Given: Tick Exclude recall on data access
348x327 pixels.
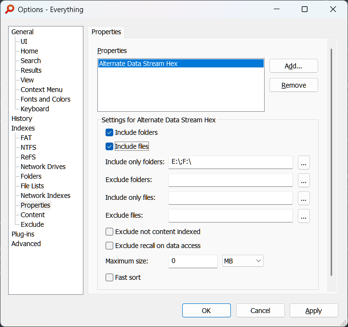Looking at the screenshot, I should pos(109,246).
